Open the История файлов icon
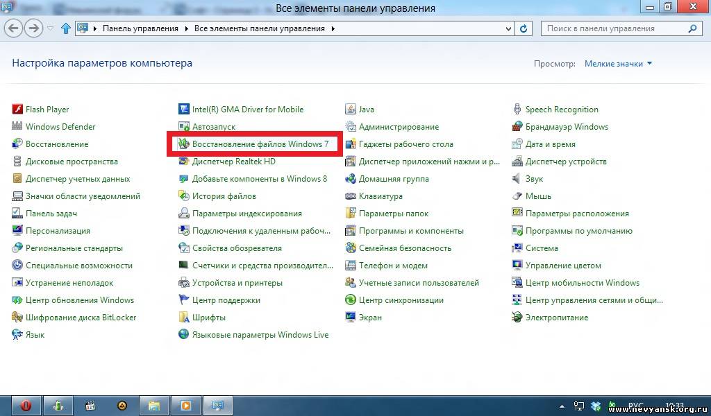The image size is (711, 416). point(183,196)
